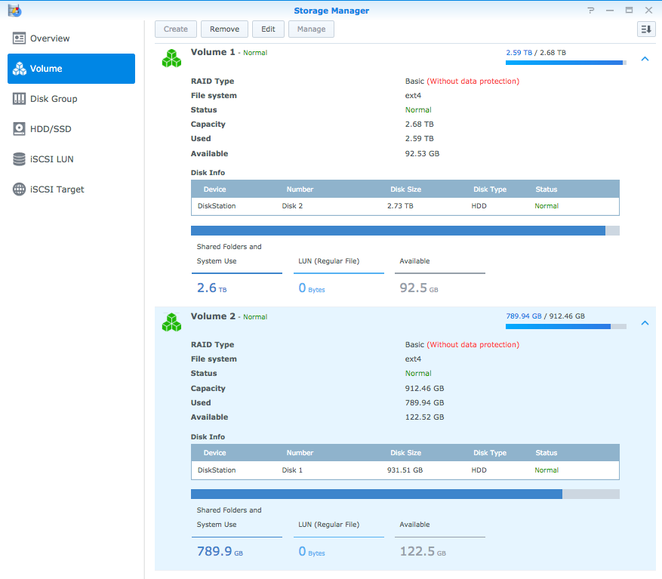Click the Volume 2 green cubes icon

click(171, 322)
